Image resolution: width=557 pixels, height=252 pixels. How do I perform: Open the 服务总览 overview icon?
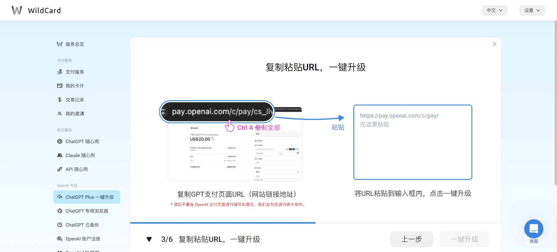coord(60,44)
